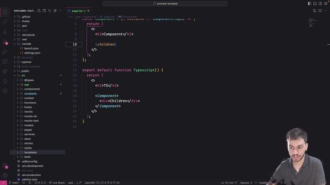Customize layout icon in title bar

[325, 4]
